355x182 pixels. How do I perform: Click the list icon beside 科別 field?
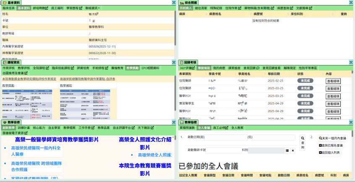pos(287,150)
